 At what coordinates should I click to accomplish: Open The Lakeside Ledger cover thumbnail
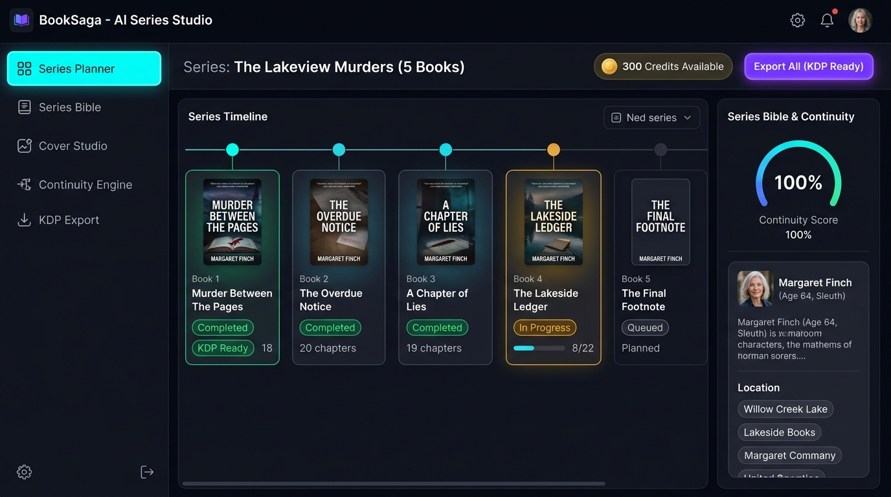pos(554,222)
